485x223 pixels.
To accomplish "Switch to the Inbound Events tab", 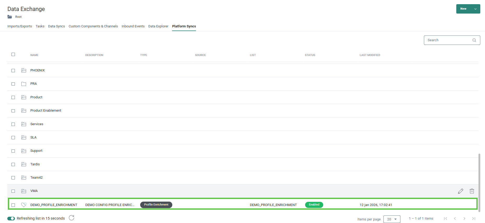I will tap(133, 26).
